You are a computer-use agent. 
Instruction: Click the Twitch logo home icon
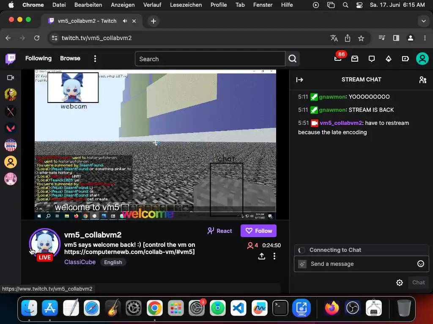coord(11,59)
